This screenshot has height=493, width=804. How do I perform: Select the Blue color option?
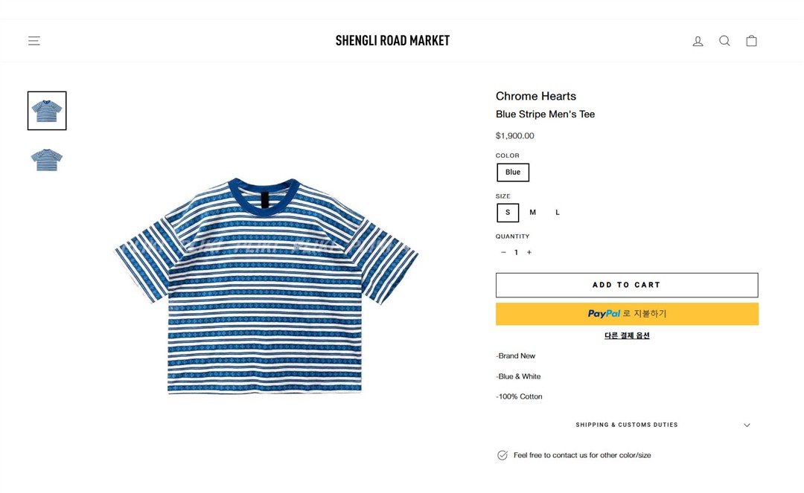[x=513, y=173]
